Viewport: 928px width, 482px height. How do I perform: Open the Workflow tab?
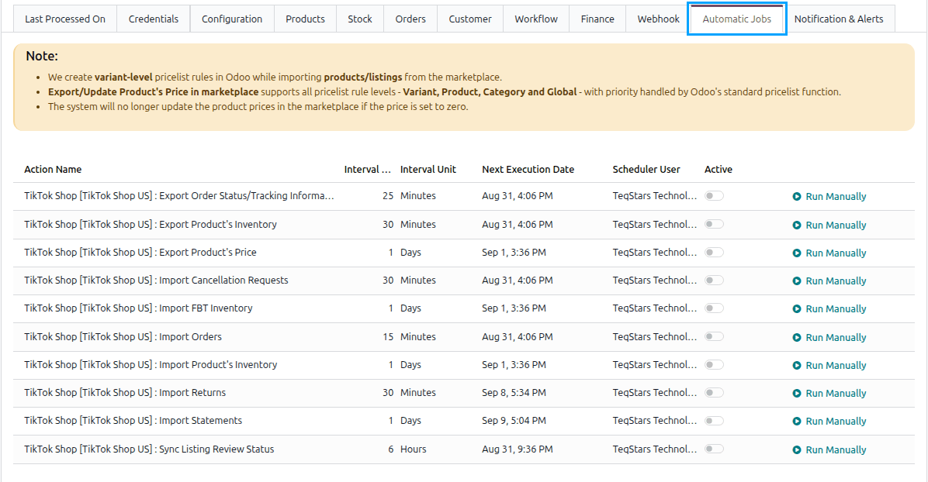click(x=536, y=19)
